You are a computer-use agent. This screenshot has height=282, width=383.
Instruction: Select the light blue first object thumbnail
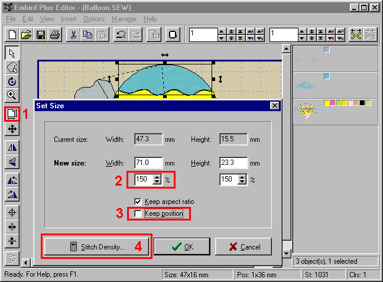(x=306, y=59)
